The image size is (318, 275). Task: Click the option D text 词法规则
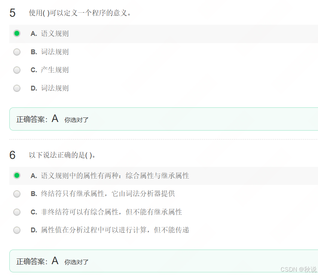[x=55, y=88]
